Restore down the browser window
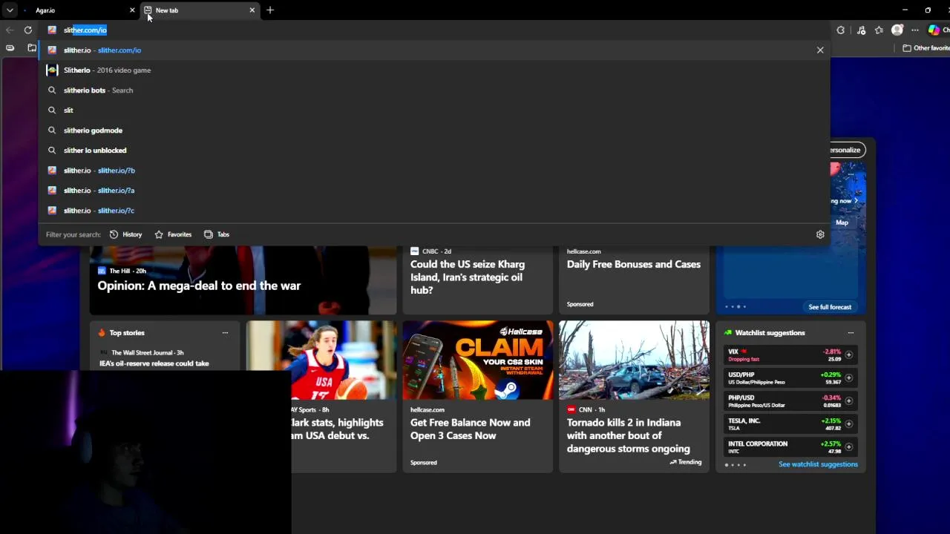The image size is (950, 534). [x=928, y=10]
